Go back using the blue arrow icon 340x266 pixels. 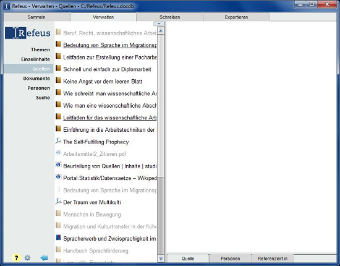point(44,258)
